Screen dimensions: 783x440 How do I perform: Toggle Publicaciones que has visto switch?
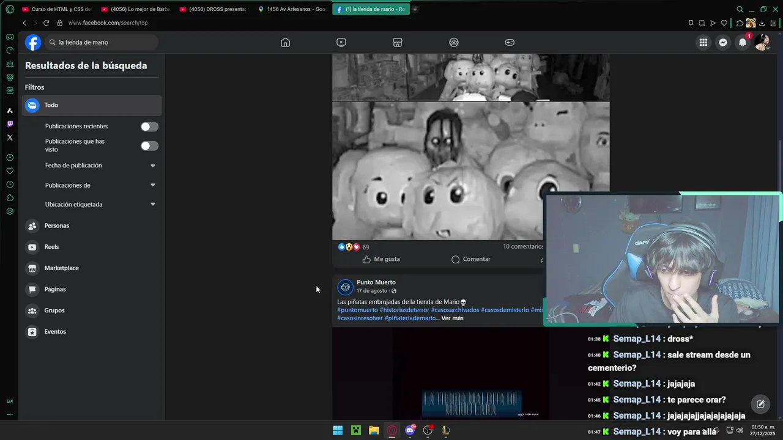[x=149, y=145]
